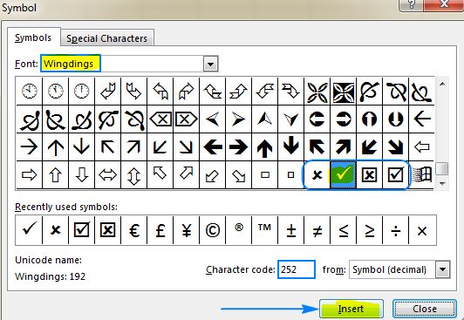Screen dimensions: 464x320
Task: Pick the copyright symbol
Action: [x=213, y=230]
